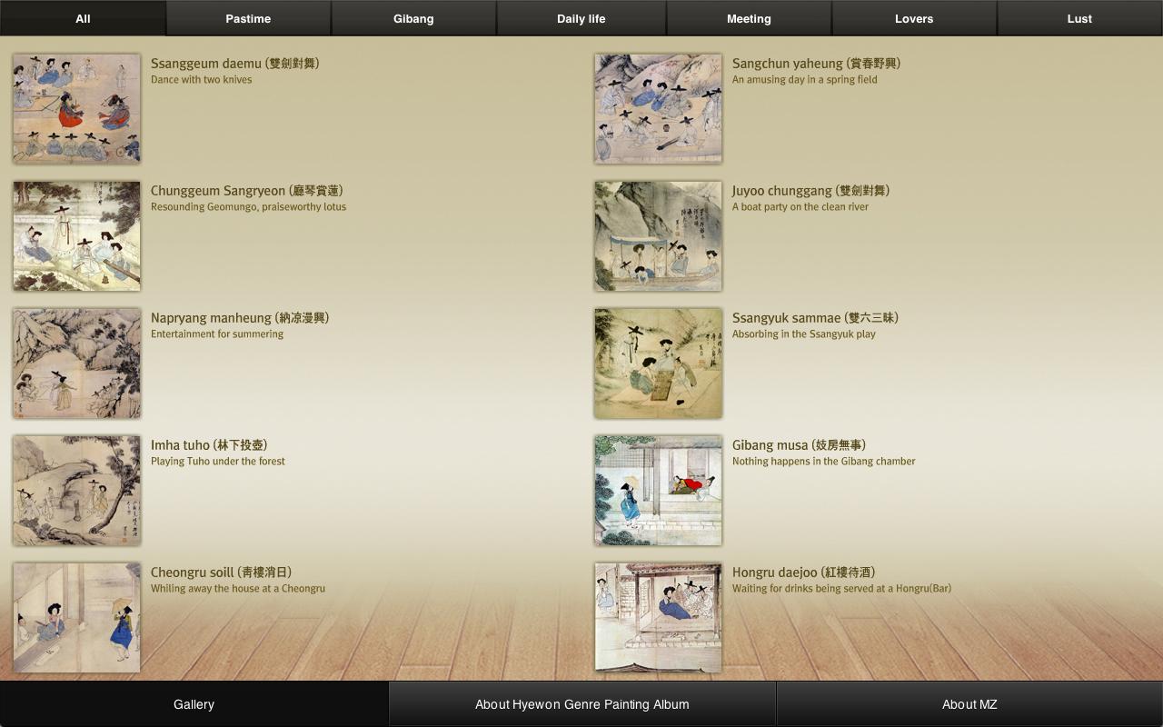Click the title "Sangchun yaheung (賞春野興)"

(x=817, y=64)
